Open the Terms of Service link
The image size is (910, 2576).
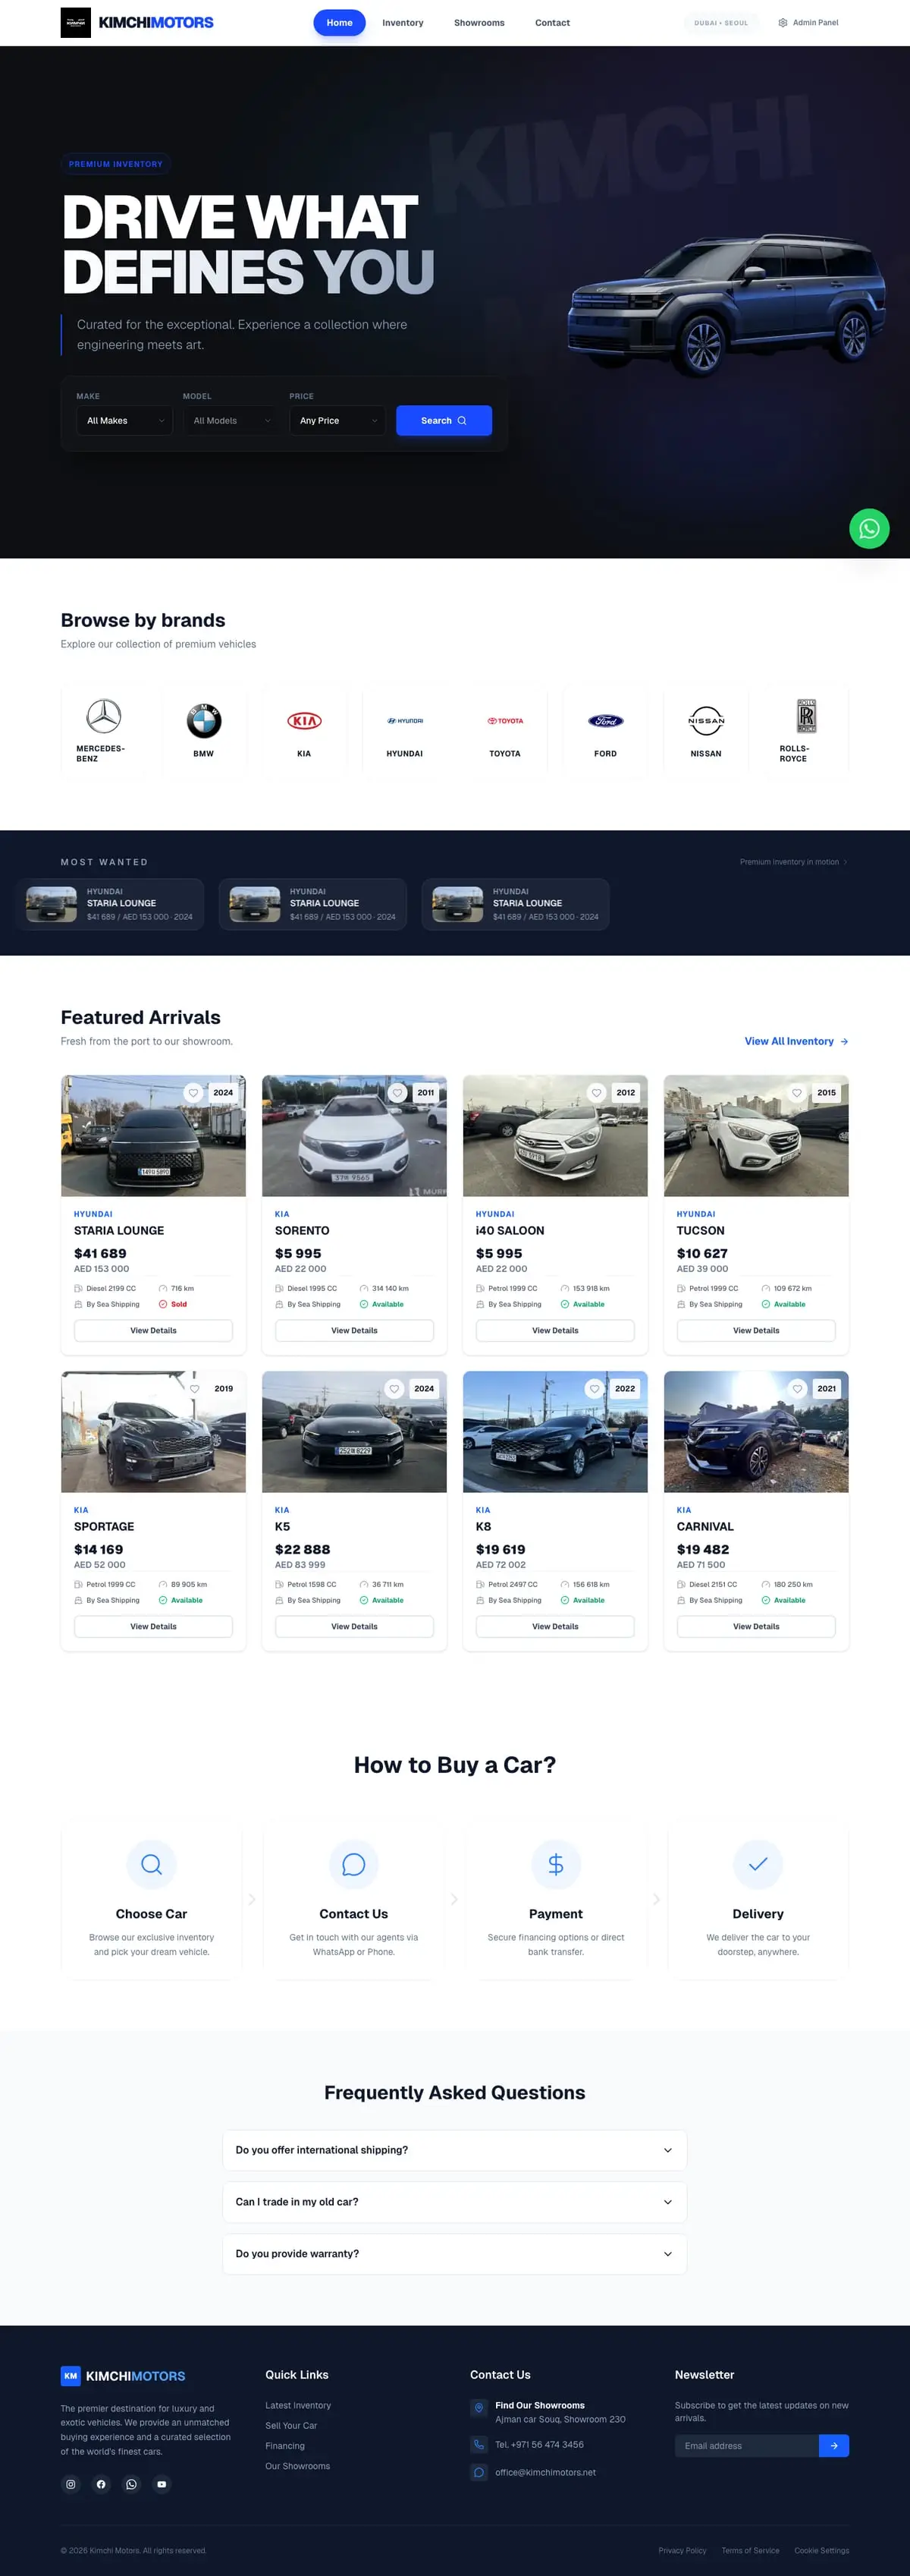tap(750, 2551)
